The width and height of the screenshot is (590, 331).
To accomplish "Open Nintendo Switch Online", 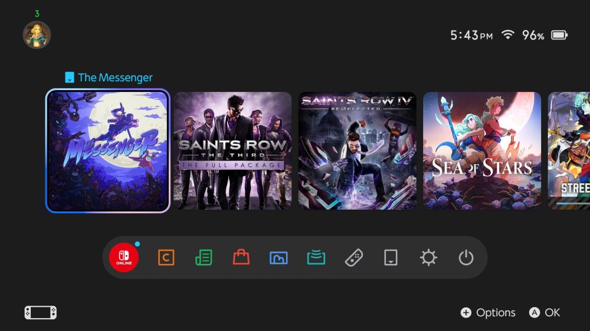I will (x=124, y=257).
